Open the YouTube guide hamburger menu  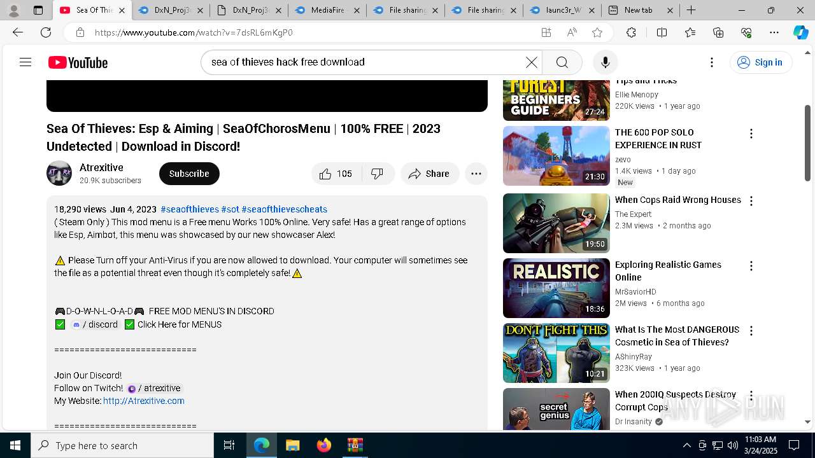(x=25, y=62)
